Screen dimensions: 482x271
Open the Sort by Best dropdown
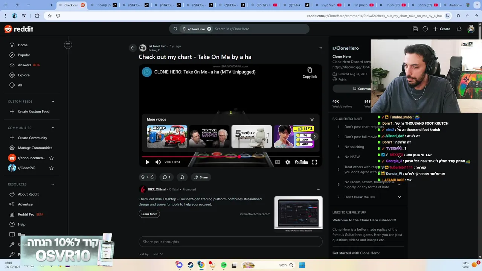point(157,254)
